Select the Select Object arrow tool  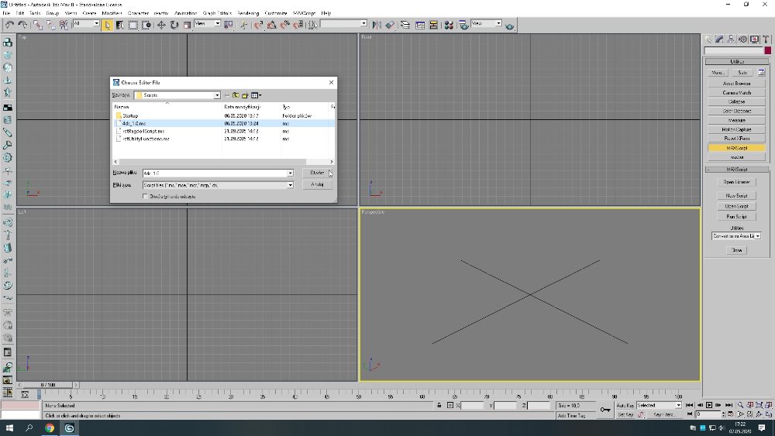click(x=108, y=25)
